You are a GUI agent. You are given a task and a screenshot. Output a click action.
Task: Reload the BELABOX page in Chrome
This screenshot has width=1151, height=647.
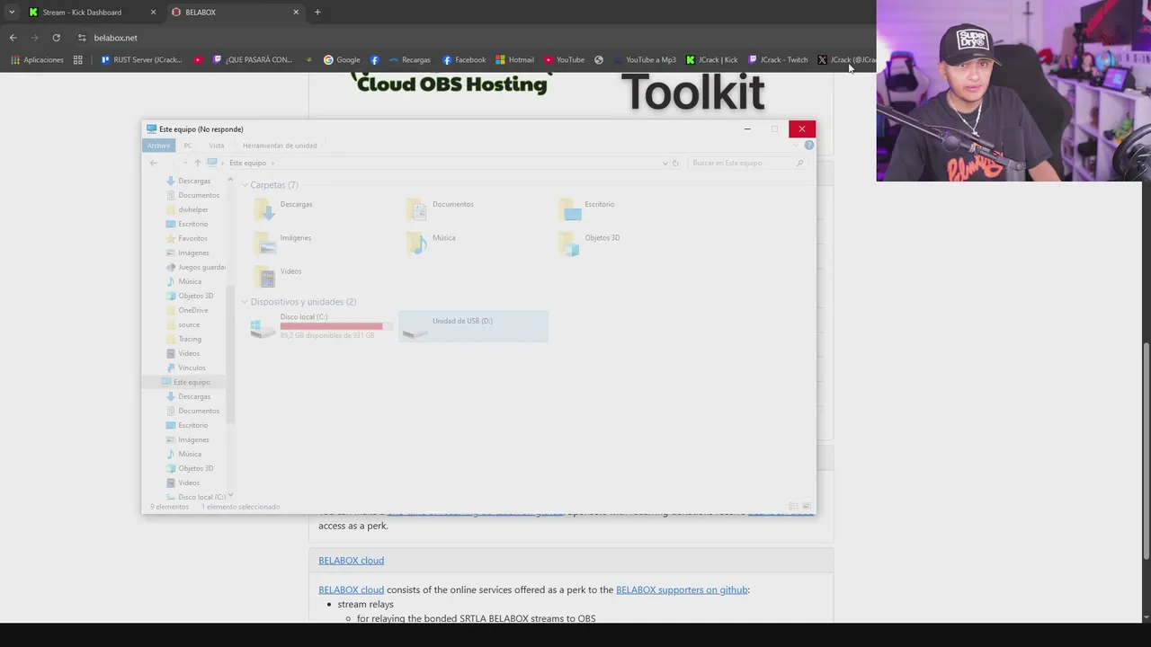[56, 38]
